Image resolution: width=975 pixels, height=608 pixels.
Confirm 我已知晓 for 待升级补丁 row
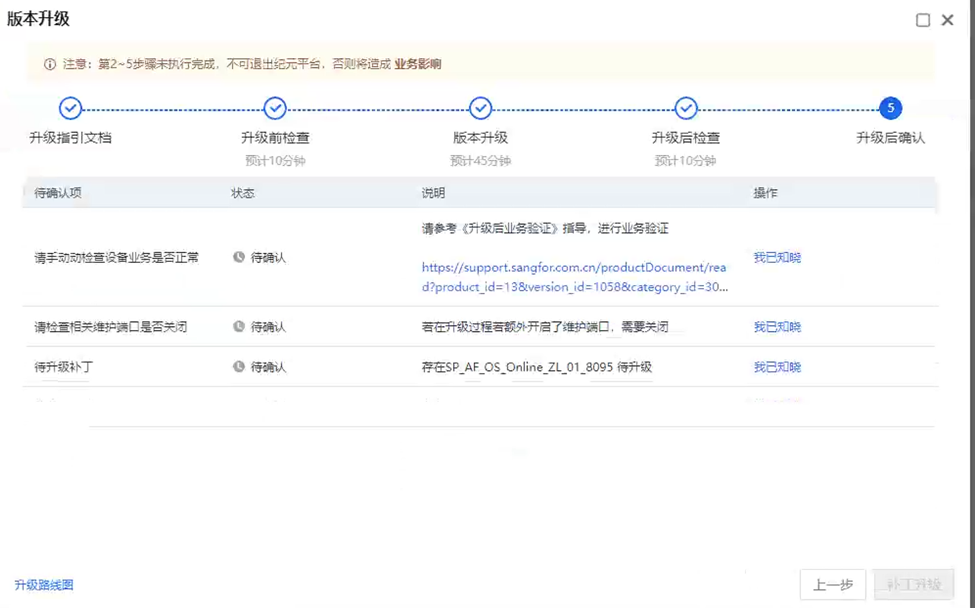pyautogui.click(x=777, y=367)
